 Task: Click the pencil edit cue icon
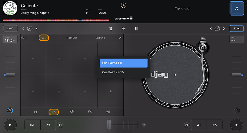point(120,38)
